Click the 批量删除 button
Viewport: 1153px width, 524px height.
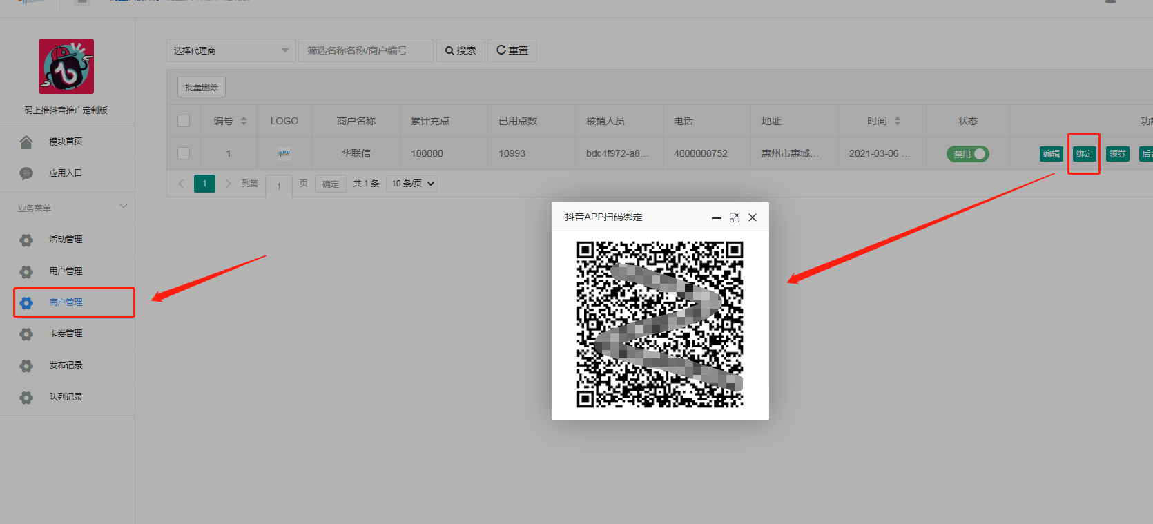coord(202,87)
